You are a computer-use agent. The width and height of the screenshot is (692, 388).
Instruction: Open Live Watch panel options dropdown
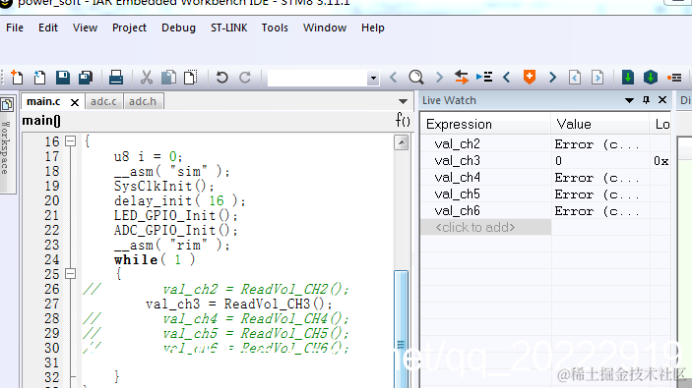629,100
